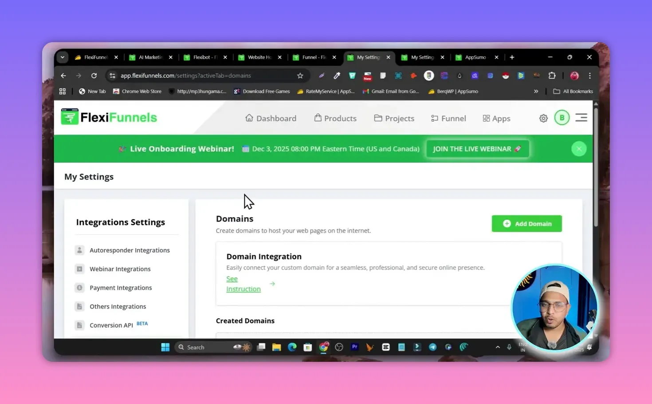
Task: Bookmark this page with the star icon
Action: pos(300,75)
